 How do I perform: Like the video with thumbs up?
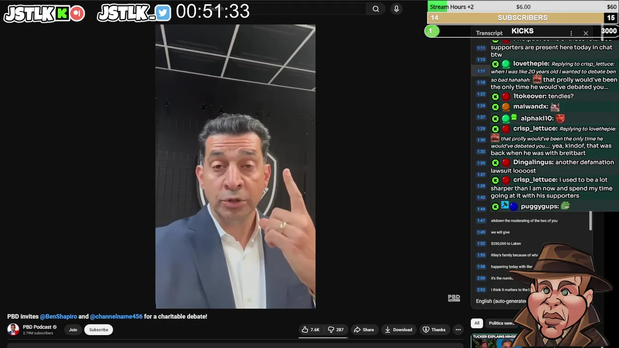(x=310, y=330)
